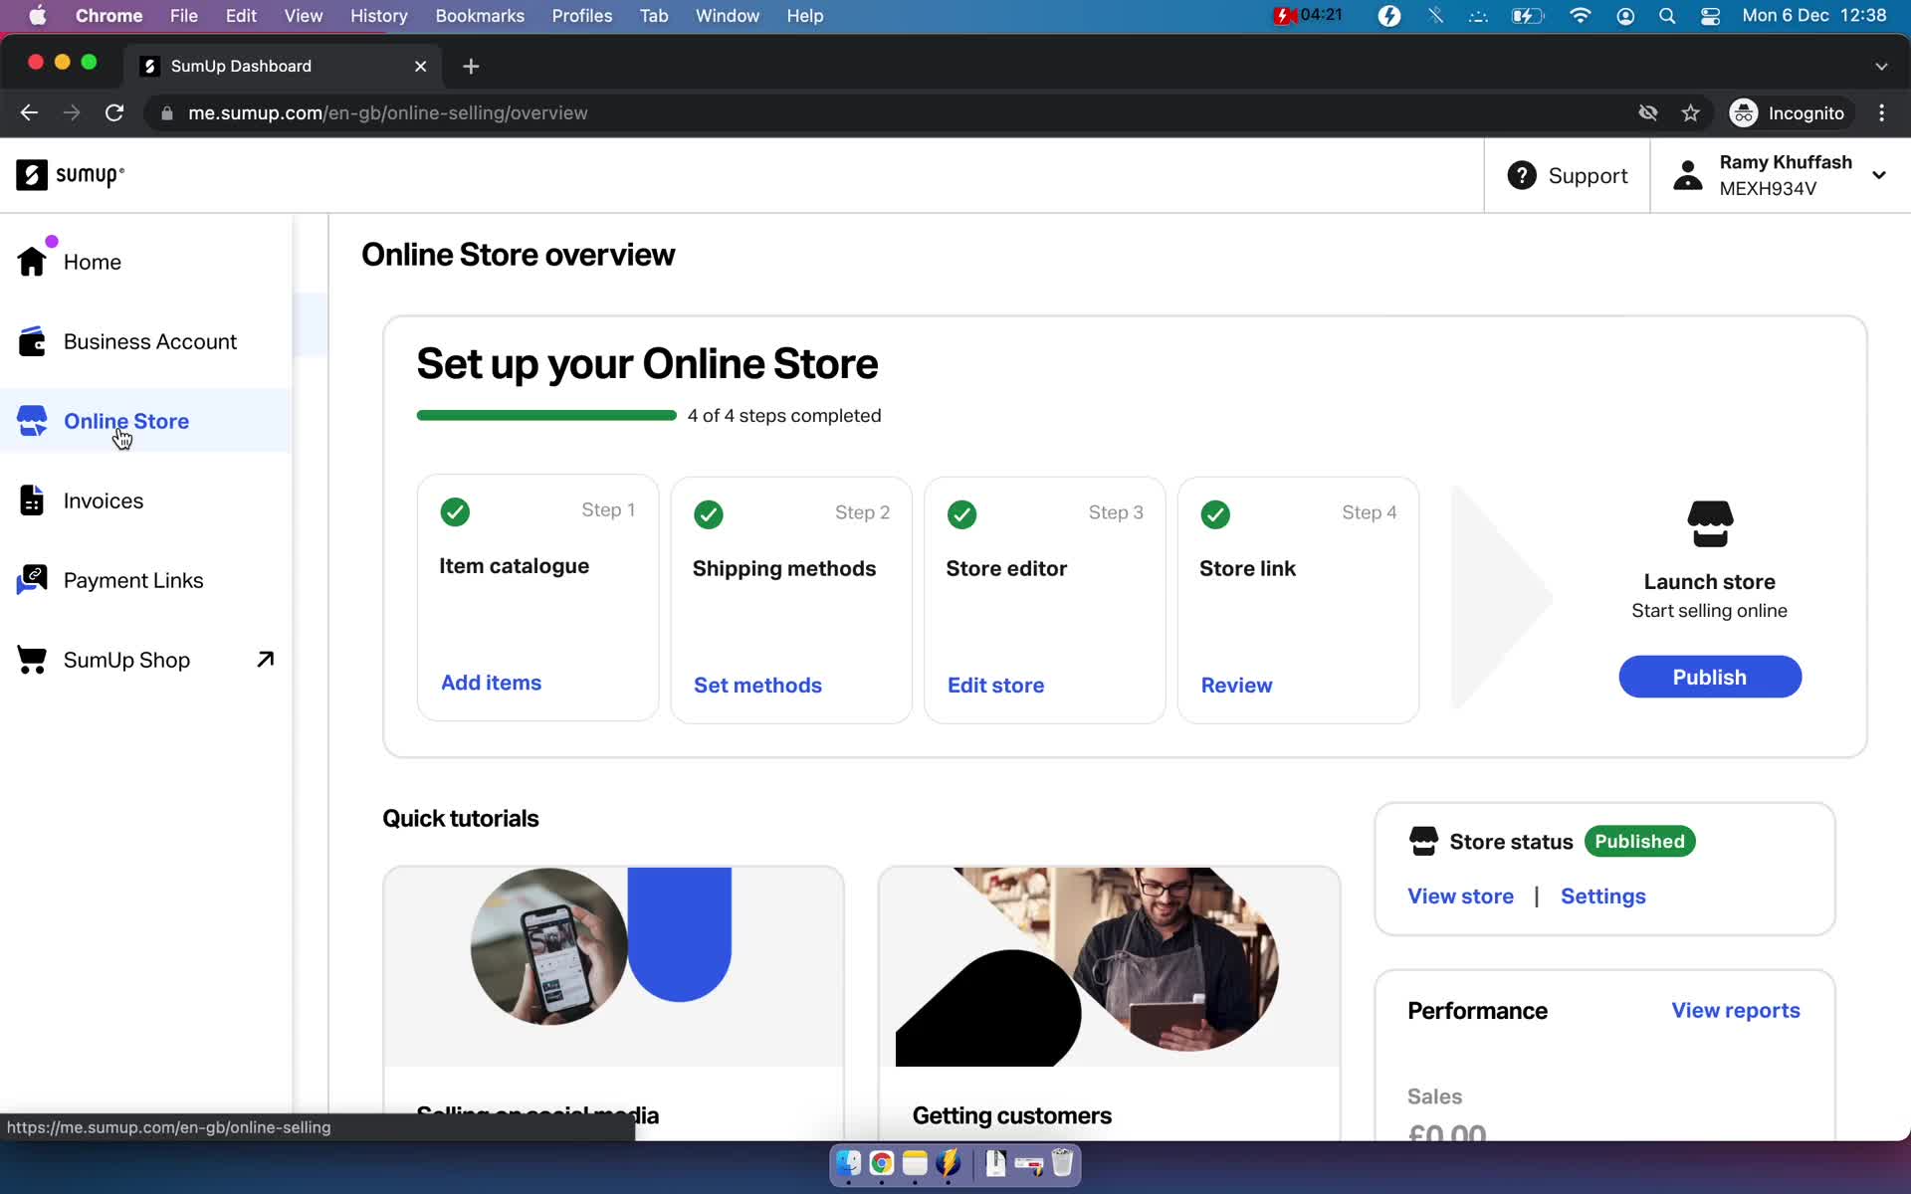Open Business Account wallet icon
Viewport: 1911px width, 1194px height.
[x=32, y=341]
